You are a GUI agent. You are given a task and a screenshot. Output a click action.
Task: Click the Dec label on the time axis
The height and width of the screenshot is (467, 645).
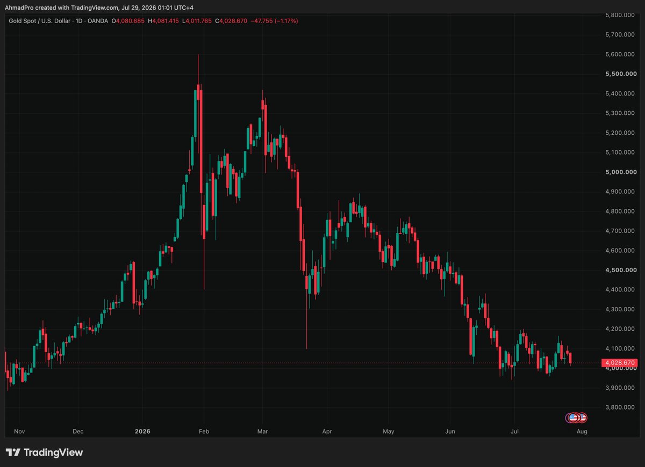click(78, 431)
